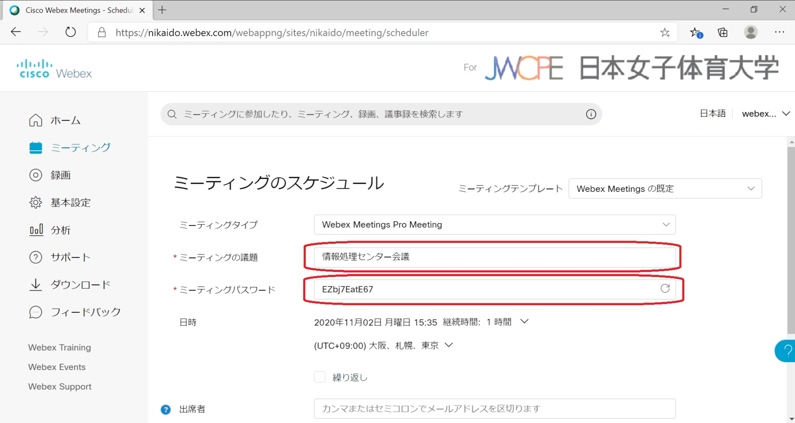Open ミーティングタイプ dropdown
This screenshot has width=795, height=423.
[x=495, y=225]
